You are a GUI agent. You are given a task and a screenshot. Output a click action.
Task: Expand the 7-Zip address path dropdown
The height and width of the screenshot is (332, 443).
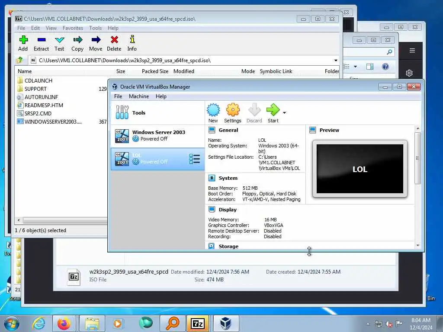[336, 61]
